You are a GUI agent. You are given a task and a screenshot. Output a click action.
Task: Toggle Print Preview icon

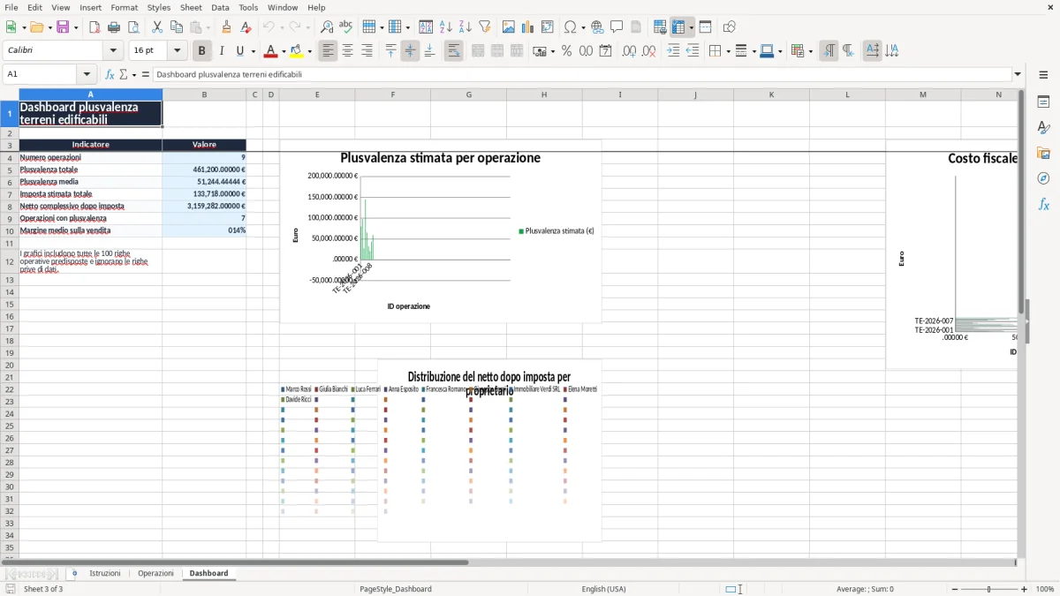pos(133,27)
